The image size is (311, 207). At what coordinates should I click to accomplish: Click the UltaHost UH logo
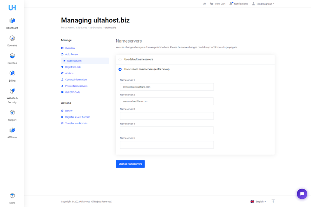pyautogui.click(x=12, y=8)
